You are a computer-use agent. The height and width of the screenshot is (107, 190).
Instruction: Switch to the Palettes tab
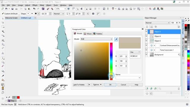[x=98, y=34]
